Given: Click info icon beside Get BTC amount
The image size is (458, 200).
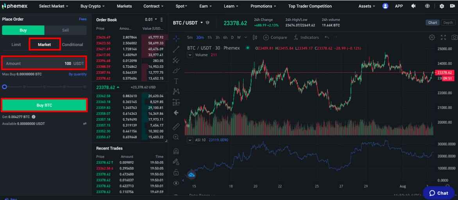Looking at the screenshot, I should [x=34, y=117].
